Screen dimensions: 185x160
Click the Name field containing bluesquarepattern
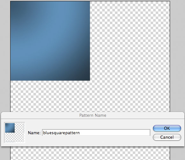[x=96, y=133]
